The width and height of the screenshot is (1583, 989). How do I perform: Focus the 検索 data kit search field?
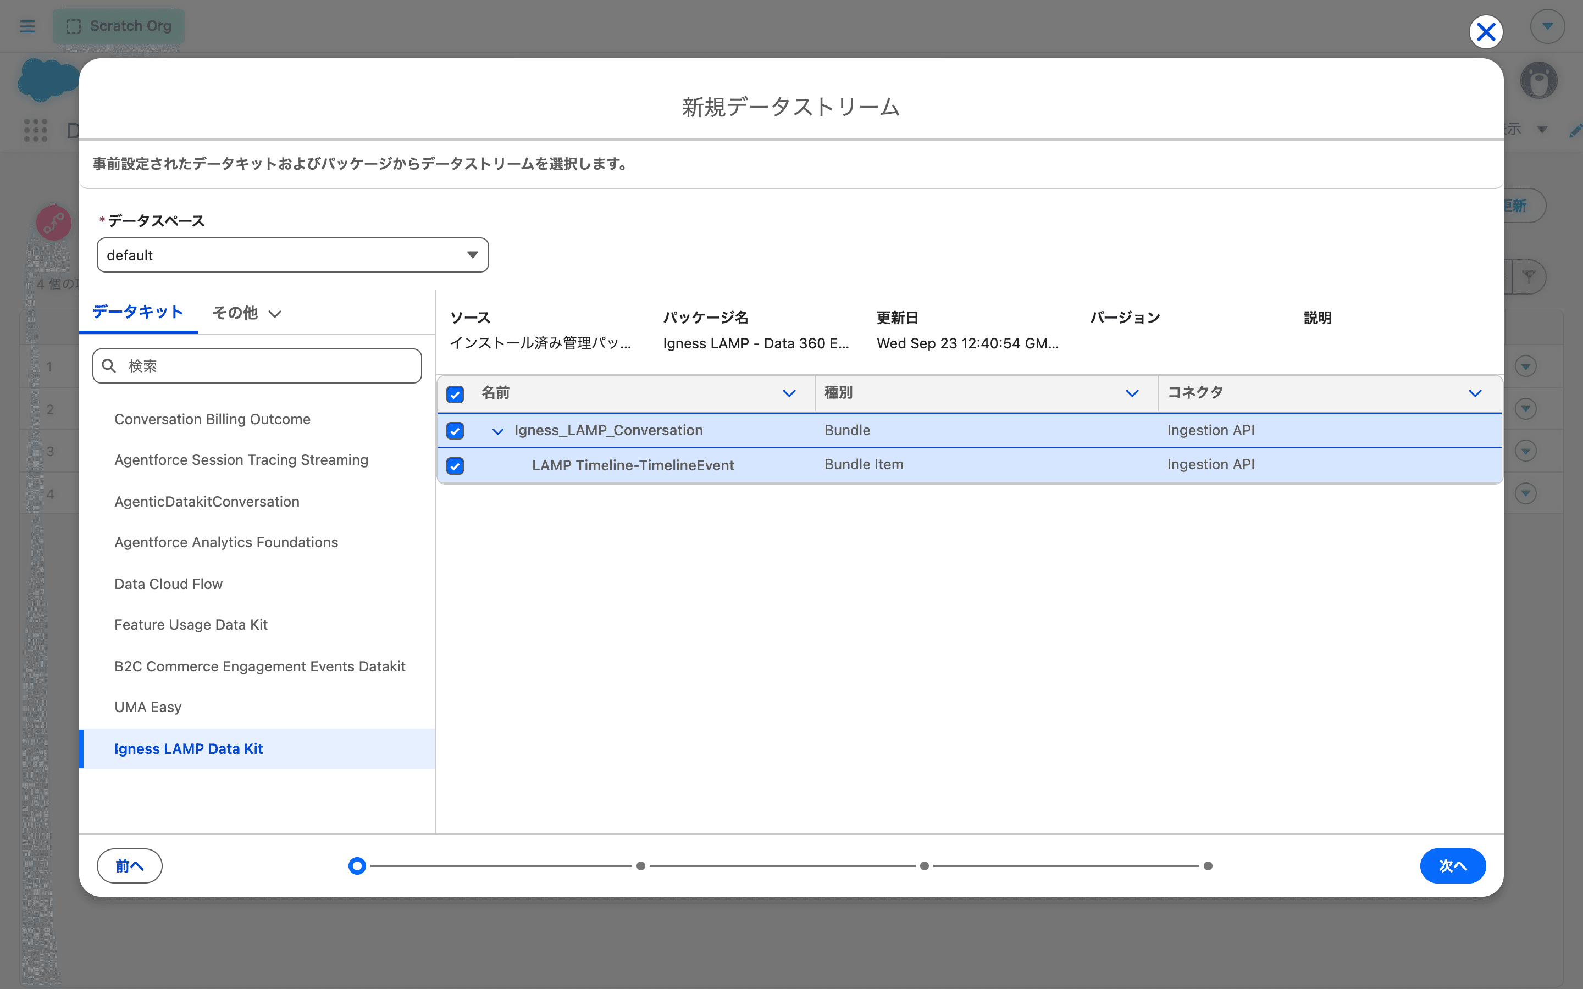point(257,365)
